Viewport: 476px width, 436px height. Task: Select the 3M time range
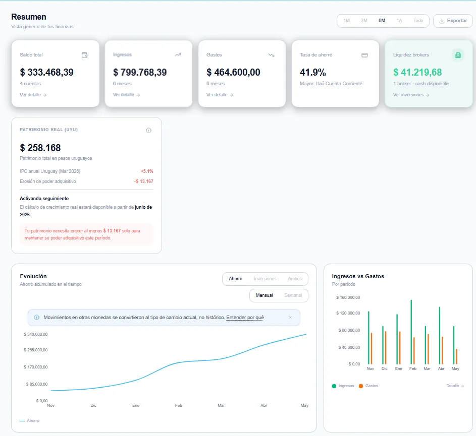click(364, 21)
